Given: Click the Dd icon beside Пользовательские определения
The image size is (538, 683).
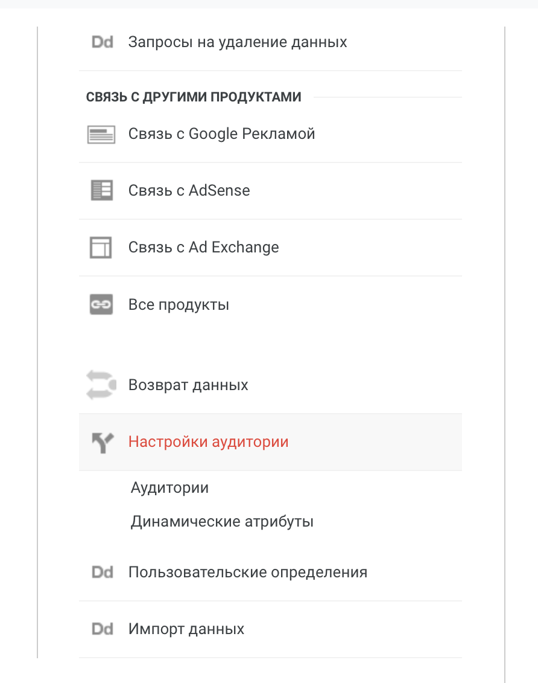Looking at the screenshot, I should (x=102, y=572).
